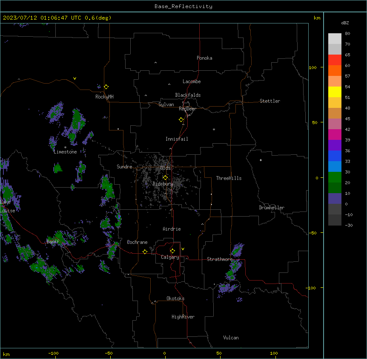Click the Cochrane label
Viewport: 367px width, 359px height.
coord(137,242)
